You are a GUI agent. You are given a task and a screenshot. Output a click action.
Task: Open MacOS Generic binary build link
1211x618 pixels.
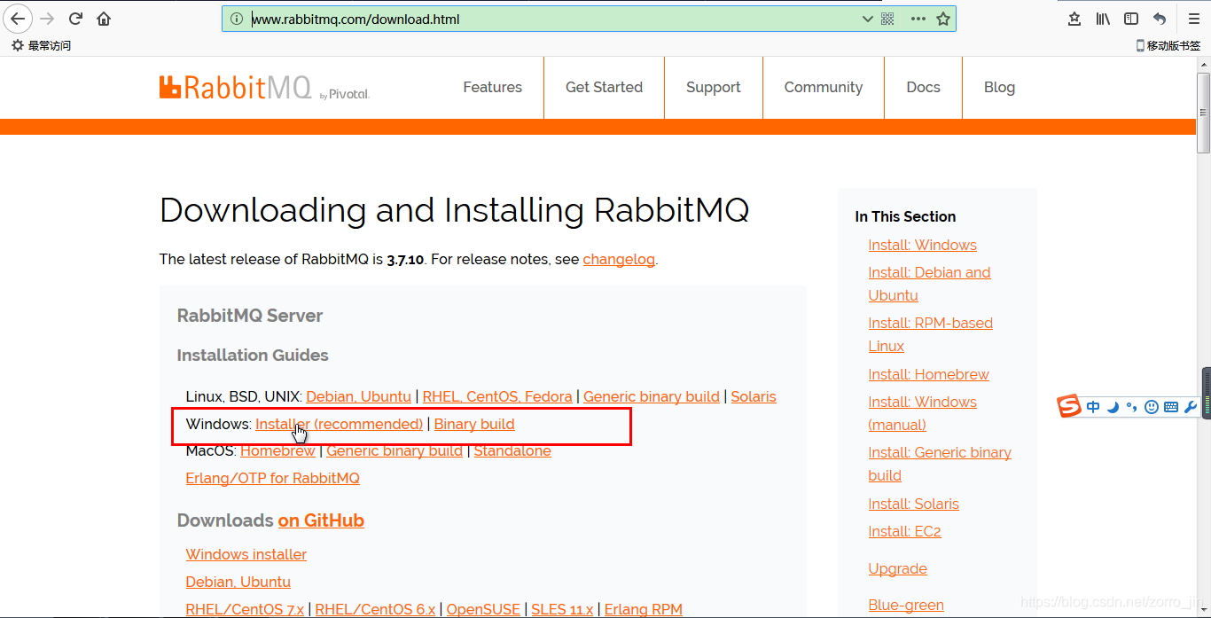click(x=395, y=450)
